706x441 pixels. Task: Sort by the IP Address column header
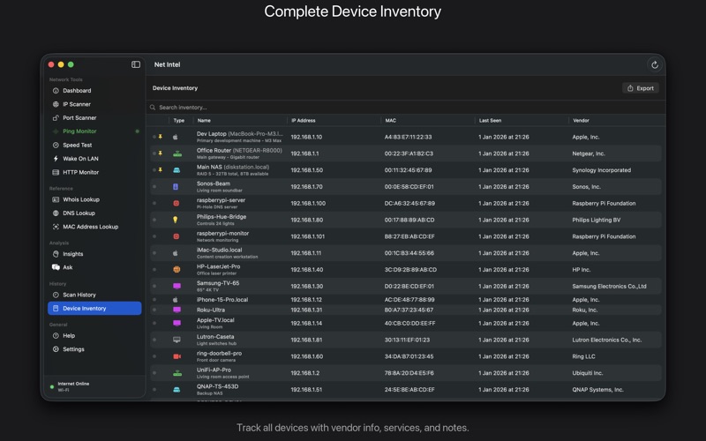coord(303,120)
